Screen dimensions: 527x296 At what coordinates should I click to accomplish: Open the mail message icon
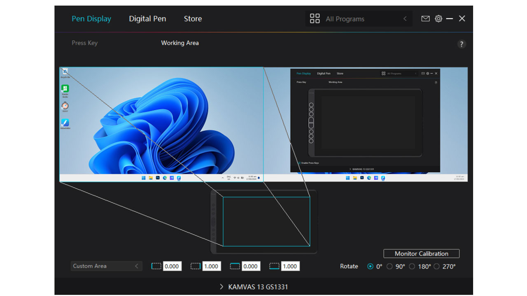click(x=425, y=18)
